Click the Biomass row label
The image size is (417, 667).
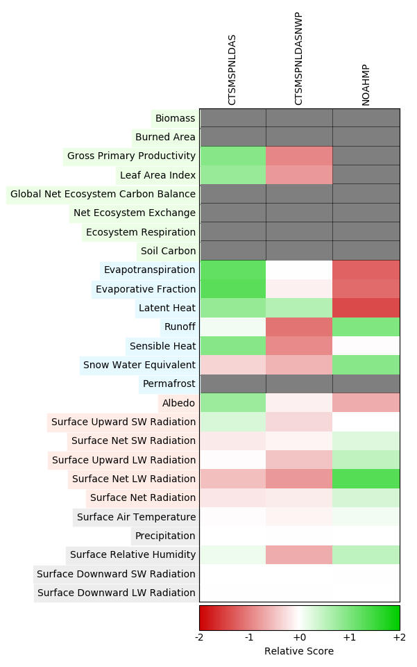[175, 119]
